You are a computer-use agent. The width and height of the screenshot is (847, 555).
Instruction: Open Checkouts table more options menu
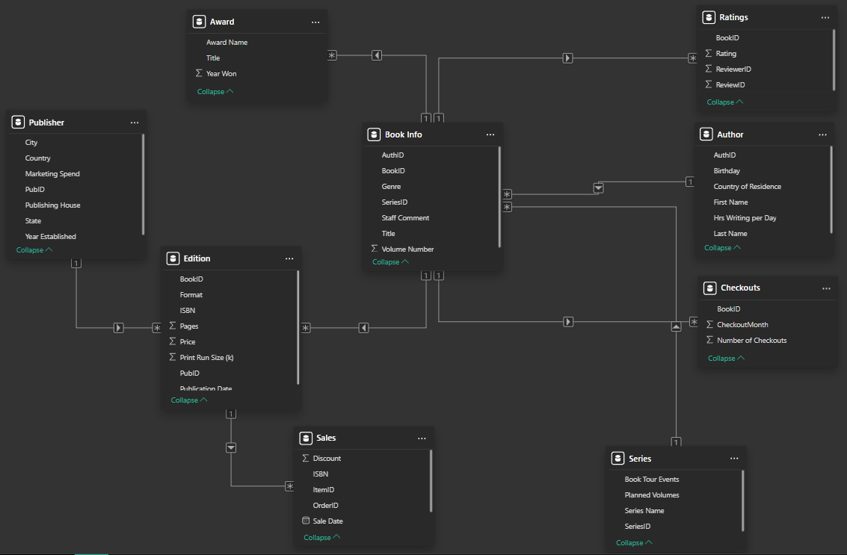826,288
